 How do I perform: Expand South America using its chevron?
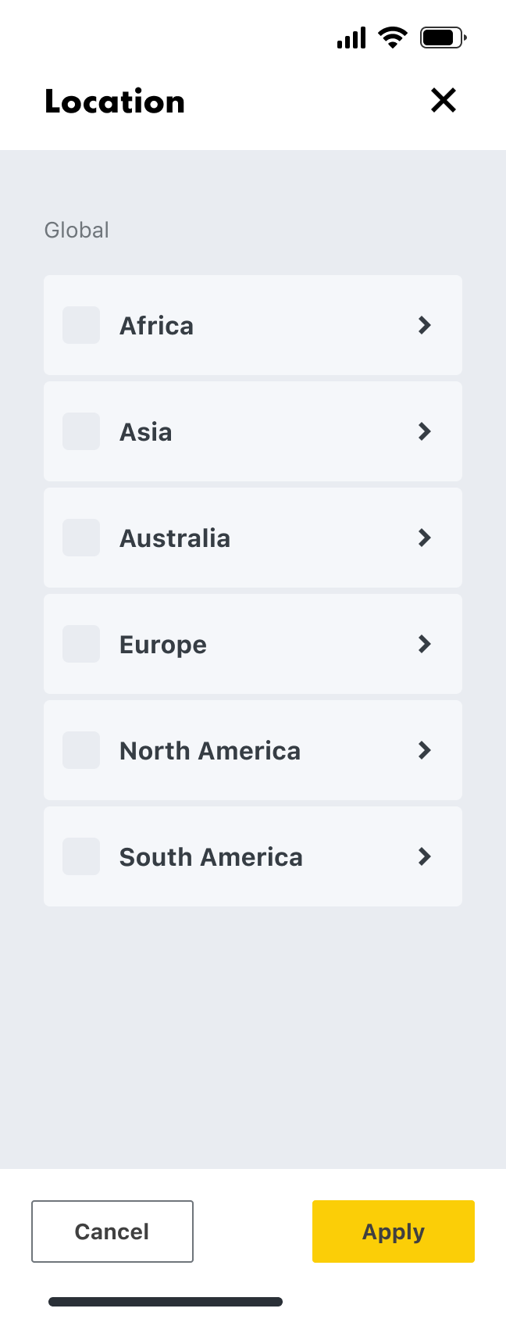425,856
